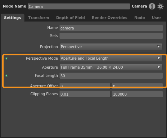Open the Aperture preset dropdown

click(111, 67)
